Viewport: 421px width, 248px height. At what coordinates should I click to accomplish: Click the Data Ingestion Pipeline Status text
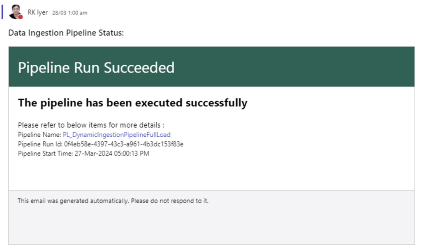tap(66, 33)
